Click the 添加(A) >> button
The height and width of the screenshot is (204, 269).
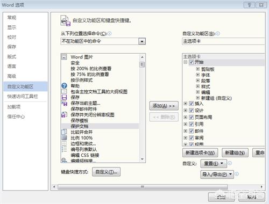[164, 106]
